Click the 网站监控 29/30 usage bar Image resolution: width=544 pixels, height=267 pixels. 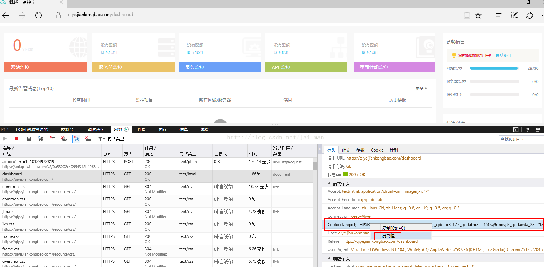point(494,68)
